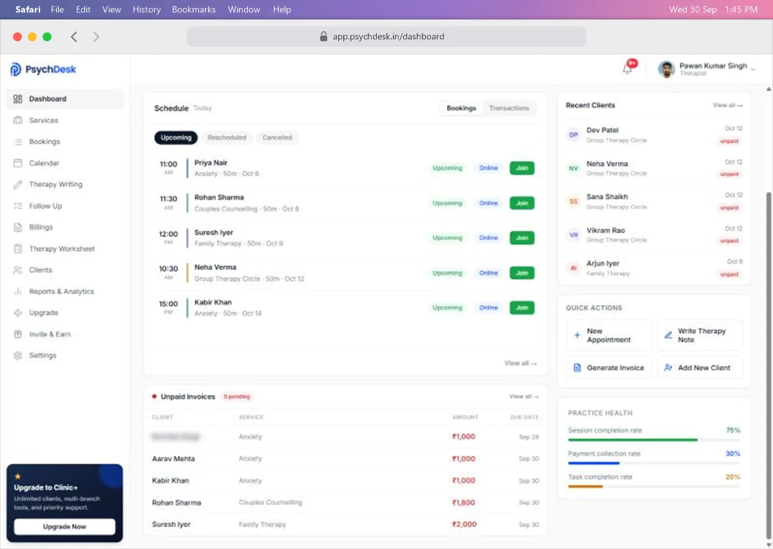
Task: Open the Window menu in menu bar
Action: pyautogui.click(x=244, y=10)
